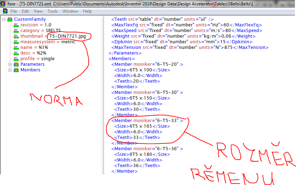
Task: Open the Edit menu
Action: pyautogui.click(x=25, y=11)
